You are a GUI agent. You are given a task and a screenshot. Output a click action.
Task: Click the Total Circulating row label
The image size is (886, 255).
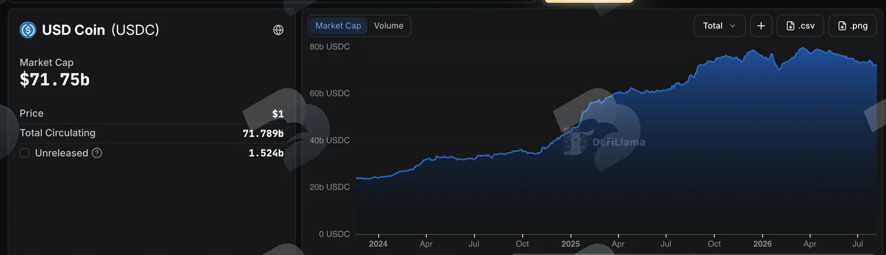click(x=57, y=133)
